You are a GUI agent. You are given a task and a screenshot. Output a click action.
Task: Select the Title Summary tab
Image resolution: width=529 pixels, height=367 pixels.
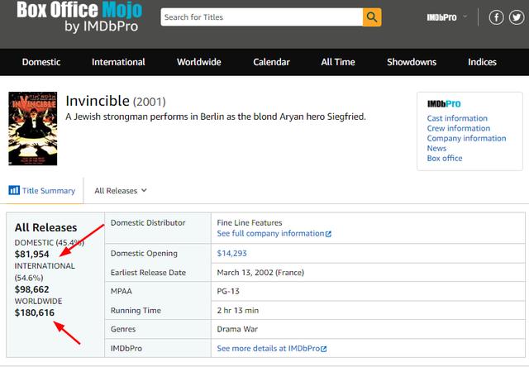pyautogui.click(x=42, y=191)
